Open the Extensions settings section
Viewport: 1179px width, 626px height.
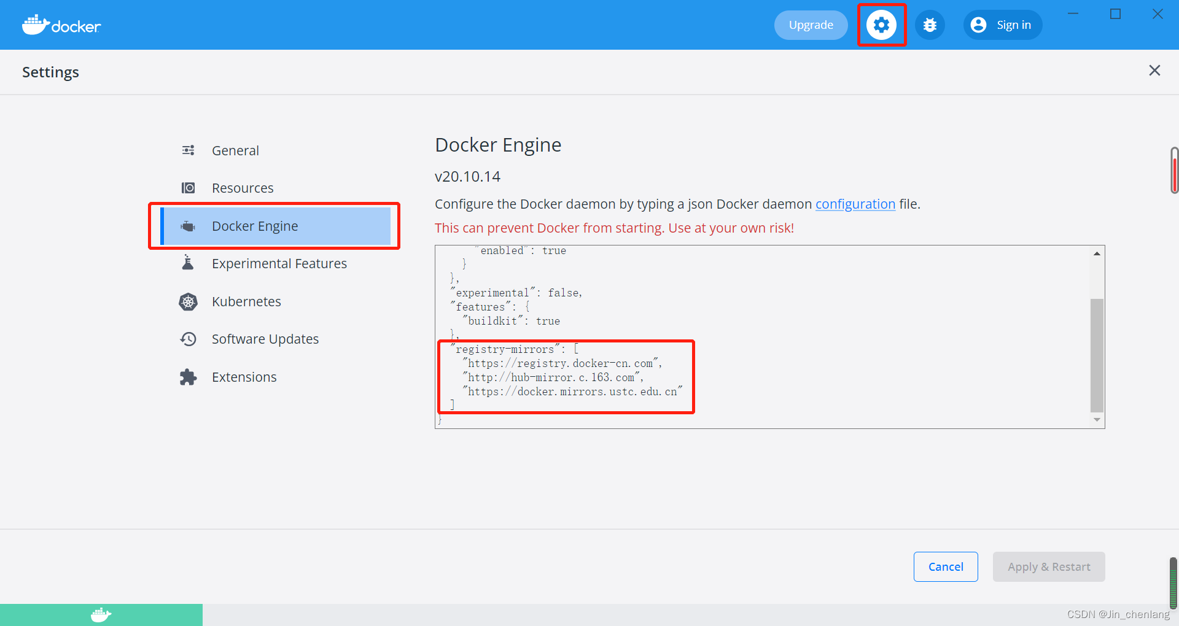tap(275, 377)
